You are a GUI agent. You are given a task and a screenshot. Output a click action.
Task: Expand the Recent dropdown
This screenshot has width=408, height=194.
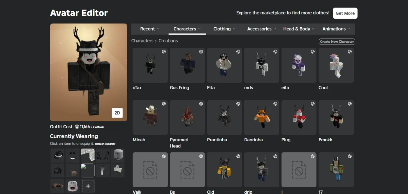pos(150,29)
